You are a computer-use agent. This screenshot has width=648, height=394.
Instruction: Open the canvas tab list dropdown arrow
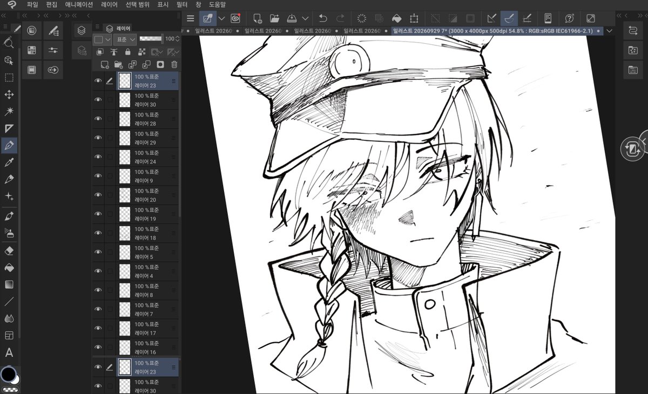pyautogui.click(x=610, y=31)
